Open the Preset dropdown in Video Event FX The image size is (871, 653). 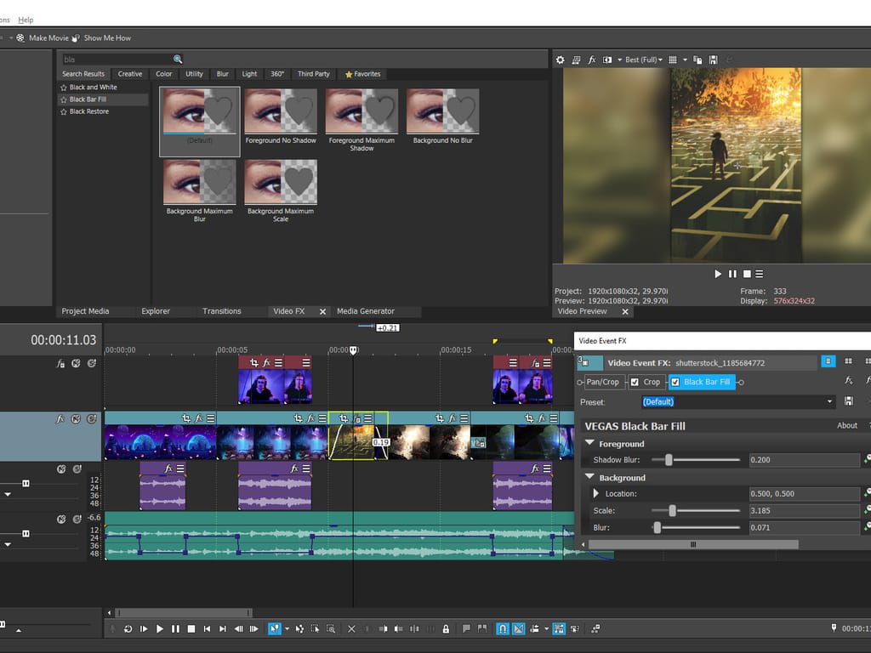pos(830,401)
